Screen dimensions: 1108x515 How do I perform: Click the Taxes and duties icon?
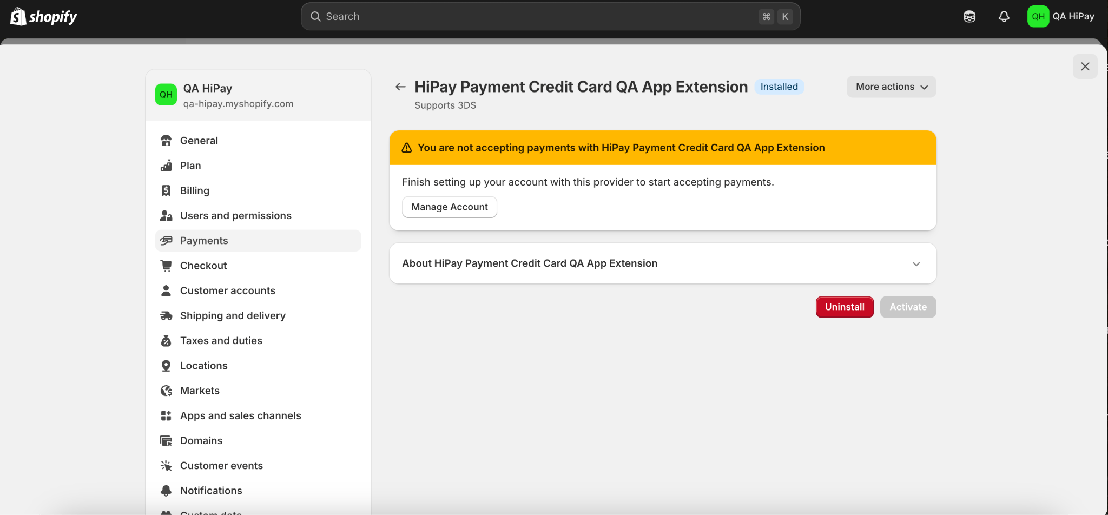(x=166, y=341)
